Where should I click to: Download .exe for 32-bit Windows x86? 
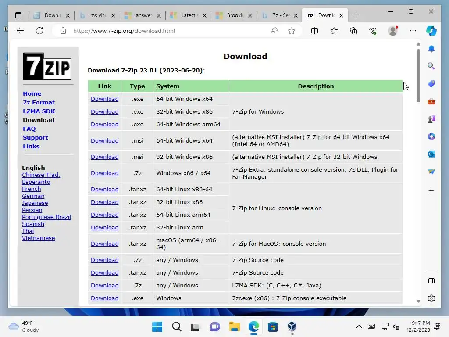(104, 111)
